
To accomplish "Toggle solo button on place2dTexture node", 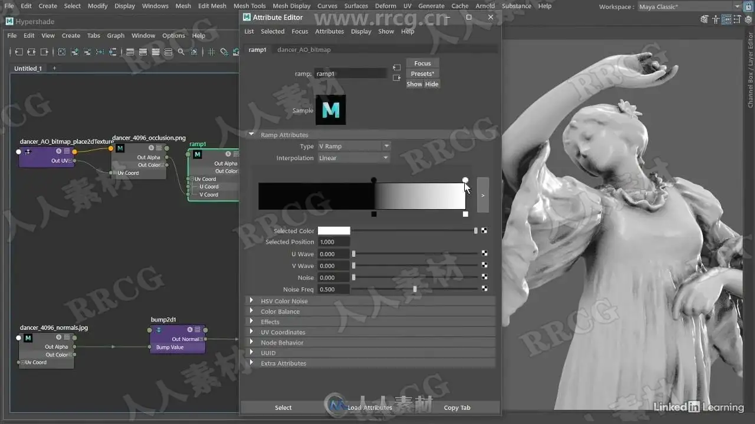I will tap(58, 151).
